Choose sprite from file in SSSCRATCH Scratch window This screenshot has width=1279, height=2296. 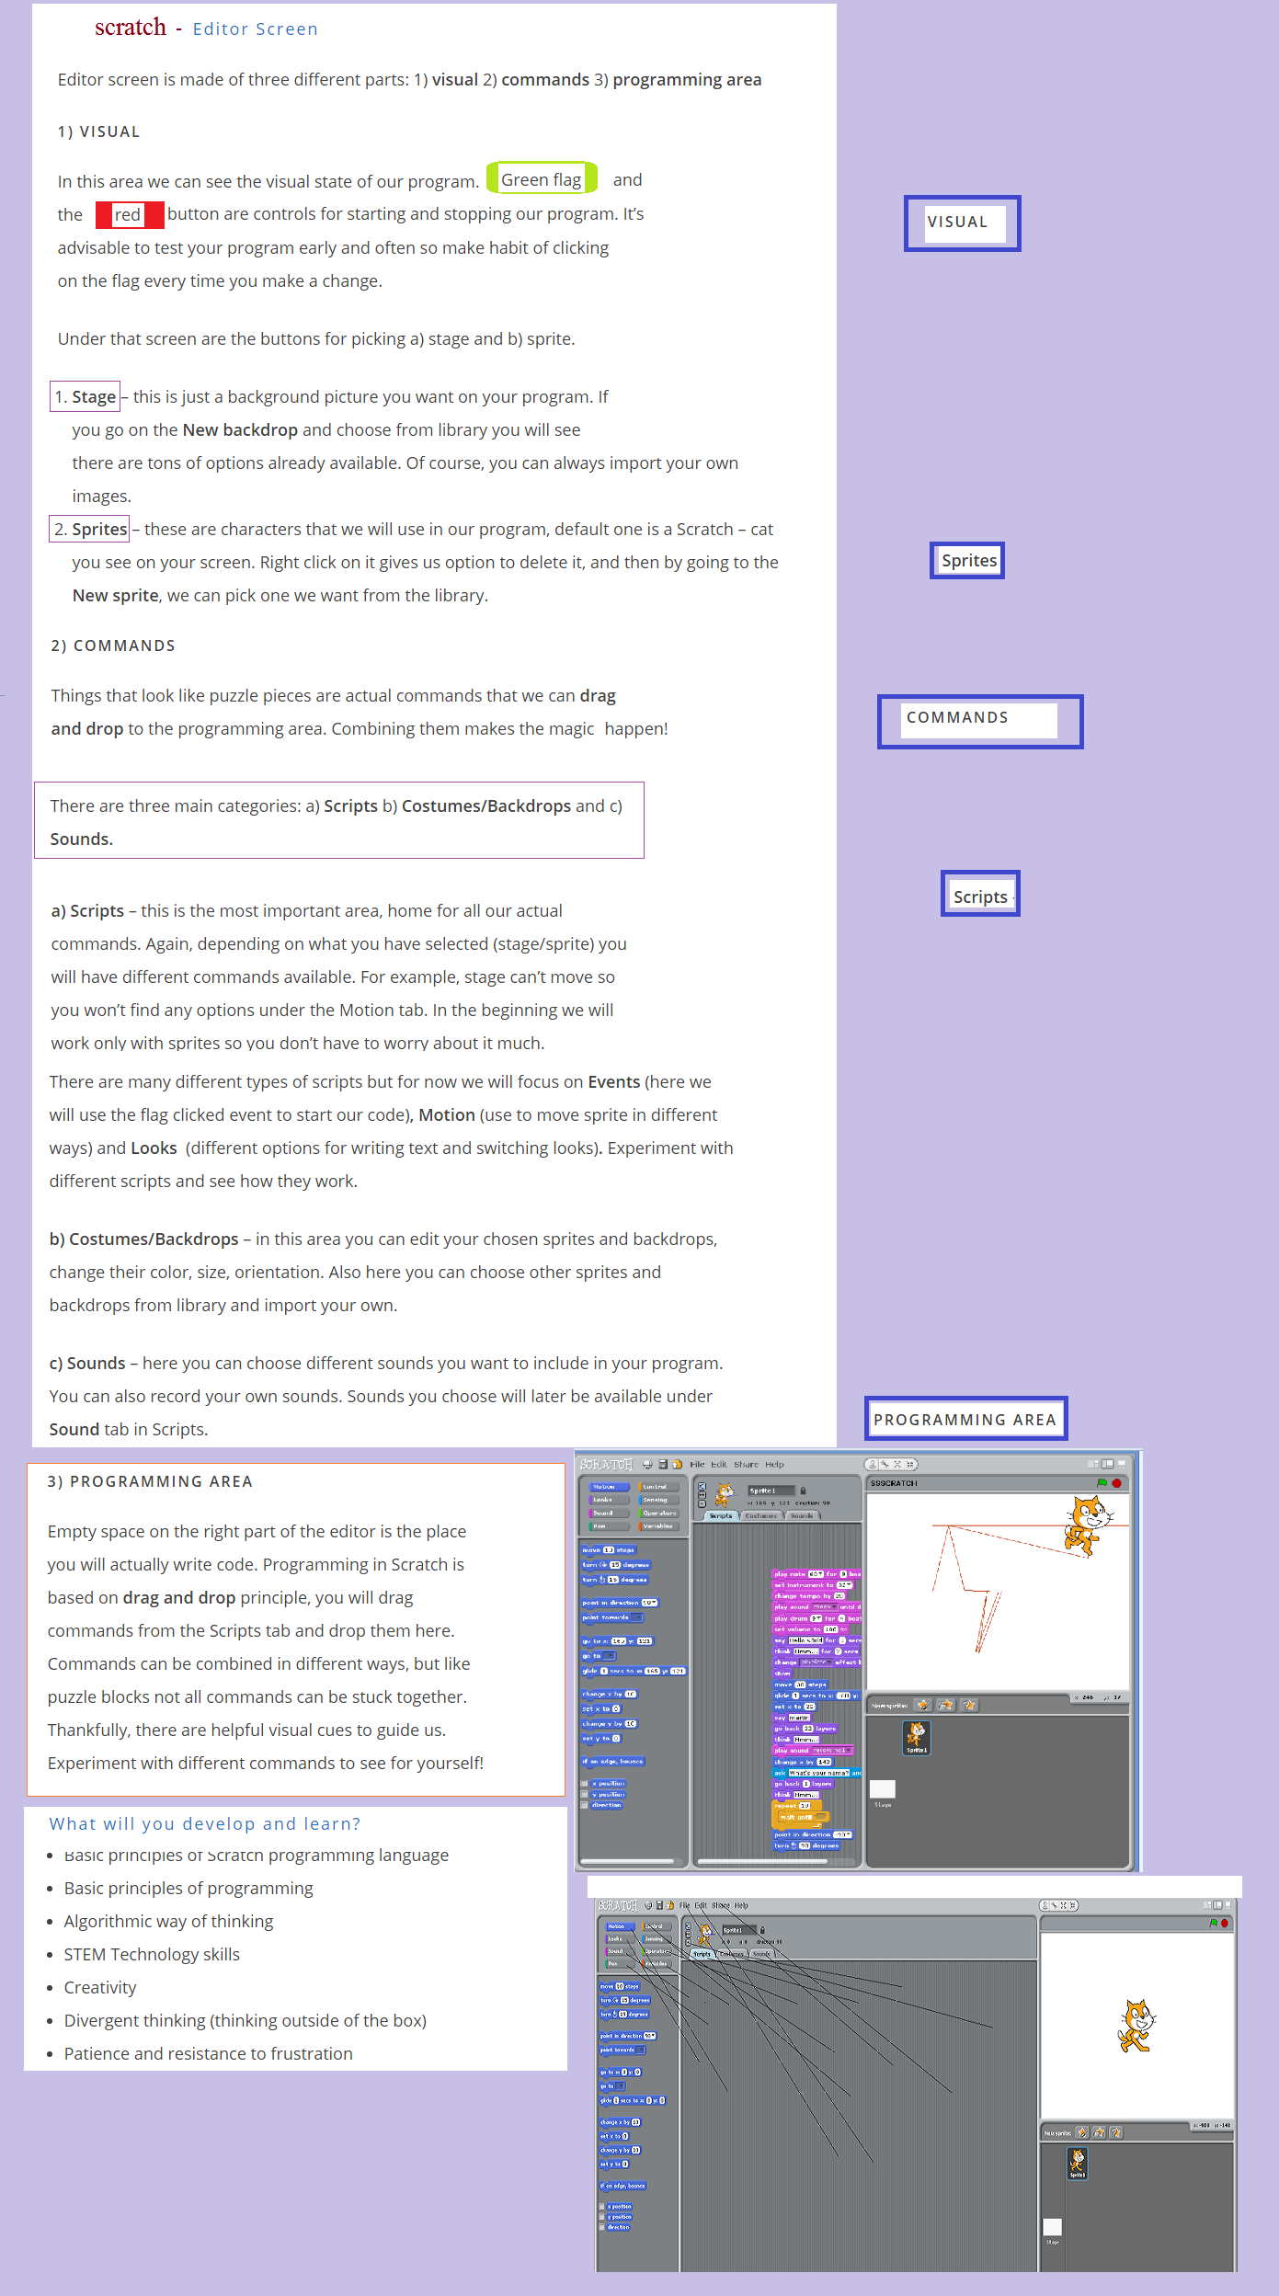pos(945,1705)
